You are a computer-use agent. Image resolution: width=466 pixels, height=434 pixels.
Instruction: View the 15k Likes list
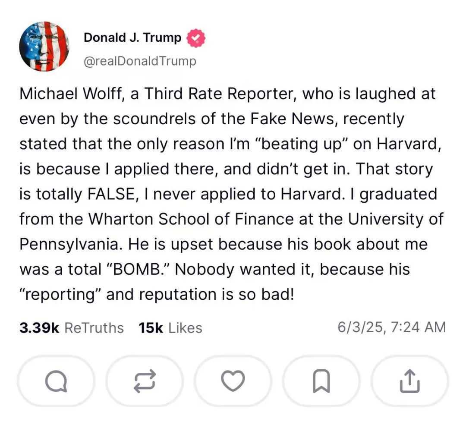tap(170, 328)
